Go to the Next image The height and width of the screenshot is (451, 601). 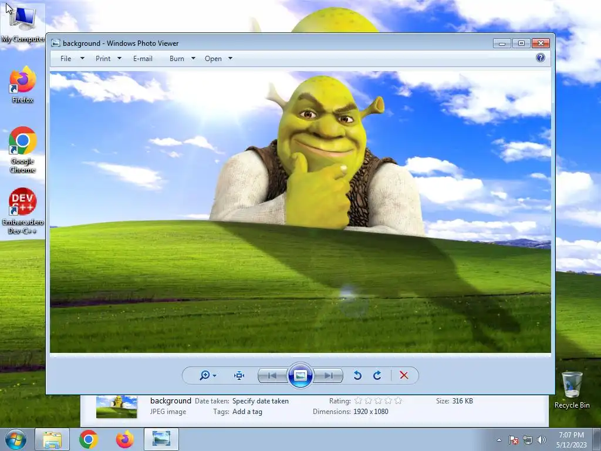329,375
